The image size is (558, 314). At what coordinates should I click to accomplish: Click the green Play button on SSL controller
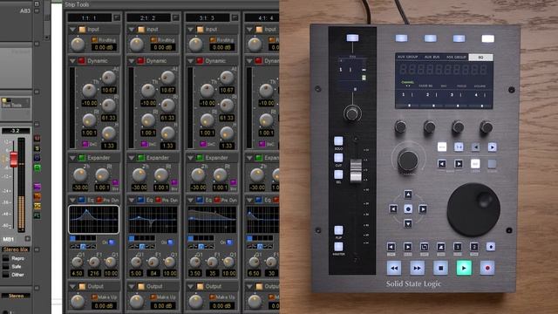click(x=464, y=268)
